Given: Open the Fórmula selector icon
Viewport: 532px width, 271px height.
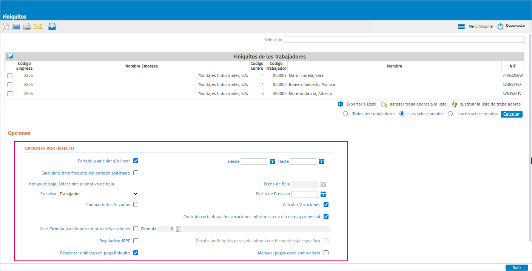Looking at the screenshot, I should (179, 229).
